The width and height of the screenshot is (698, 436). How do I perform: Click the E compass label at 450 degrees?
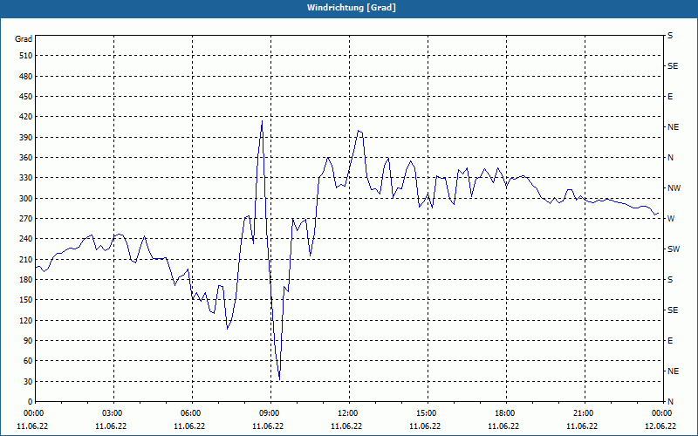tap(670, 97)
